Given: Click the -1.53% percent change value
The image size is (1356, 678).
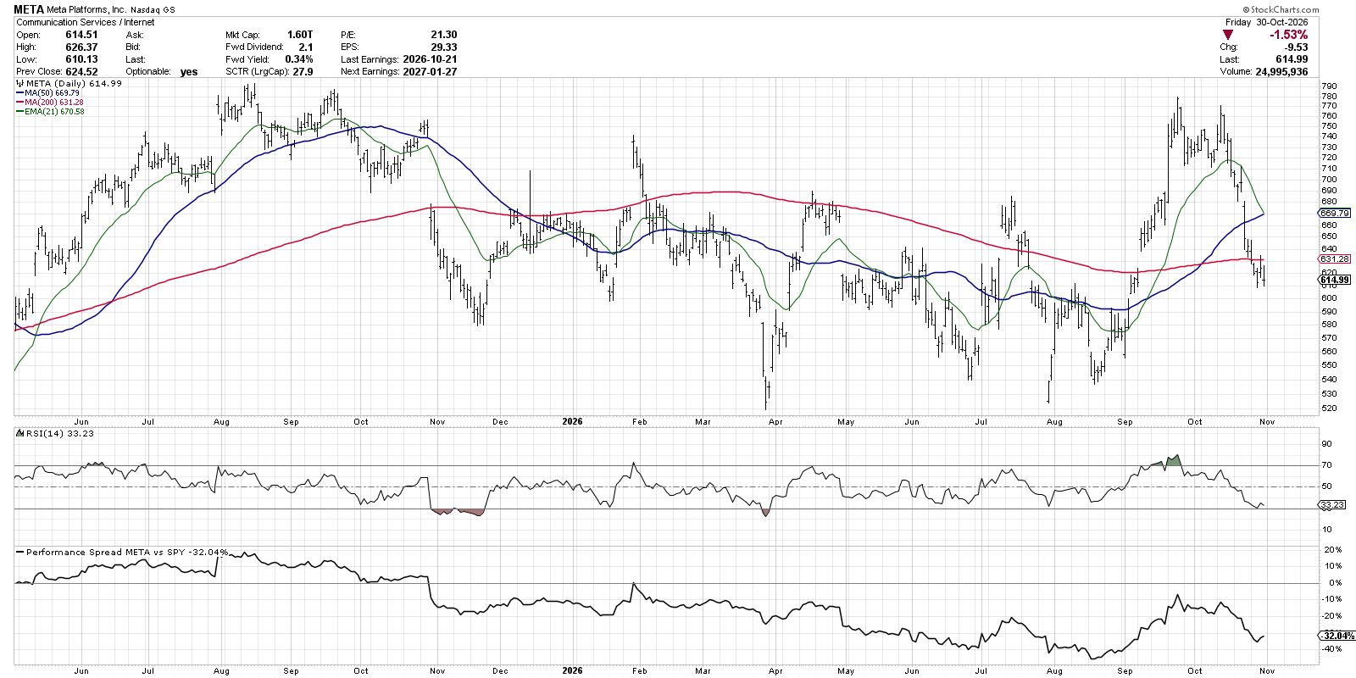Looking at the screenshot, I should point(1288,35).
